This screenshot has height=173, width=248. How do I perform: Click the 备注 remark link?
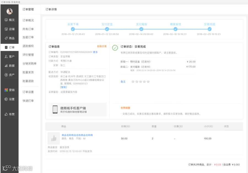pyautogui.click(x=123, y=82)
